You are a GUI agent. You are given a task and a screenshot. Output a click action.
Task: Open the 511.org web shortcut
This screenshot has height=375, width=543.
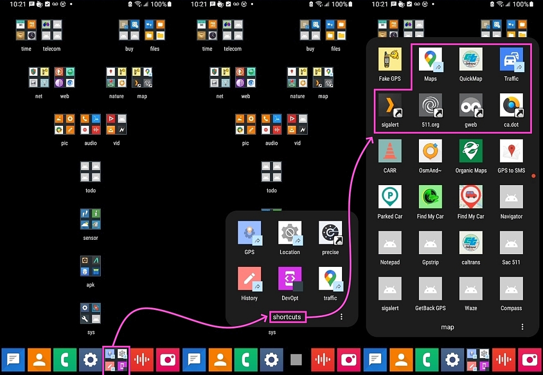pyautogui.click(x=430, y=105)
